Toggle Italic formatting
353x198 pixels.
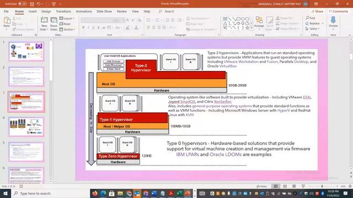pos(88,28)
